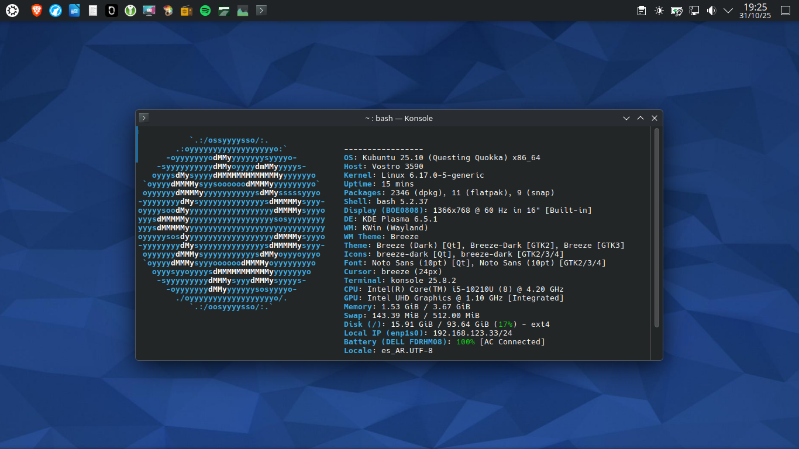This screenshot has width=799, height=449.
Task: Click the Peek at Desktop button
Action: point(786,11)
